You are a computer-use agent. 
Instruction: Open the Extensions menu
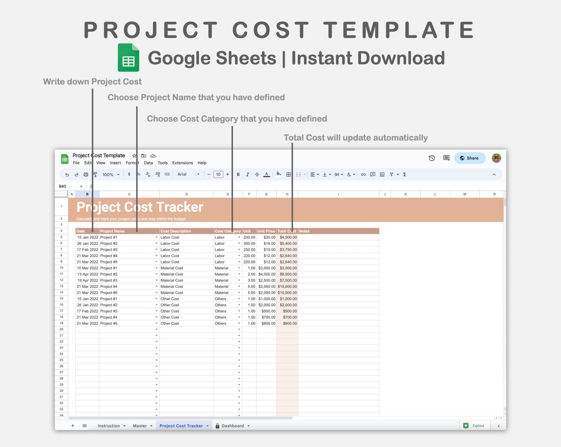click(182, 163)
